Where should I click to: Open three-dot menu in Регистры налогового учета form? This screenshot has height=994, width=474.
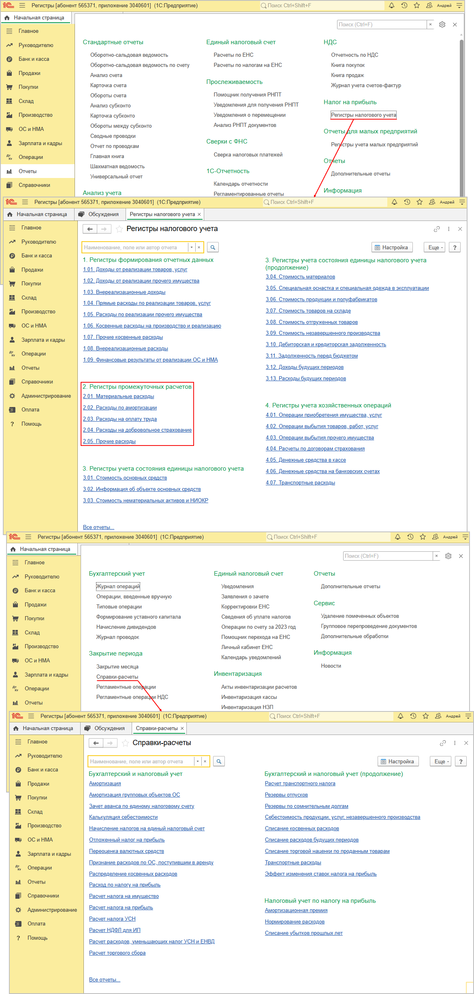tap(448, 229)
